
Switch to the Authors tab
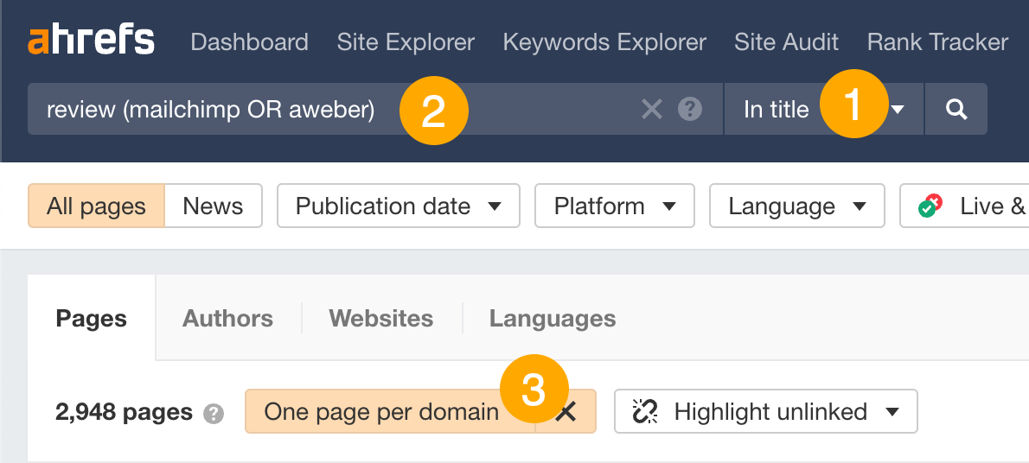tap(227, 319)
